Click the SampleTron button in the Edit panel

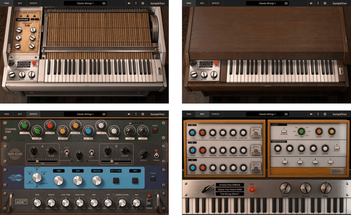pos(337,172)
